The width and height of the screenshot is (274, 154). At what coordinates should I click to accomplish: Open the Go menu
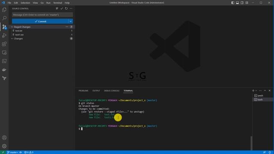[42, 3]
